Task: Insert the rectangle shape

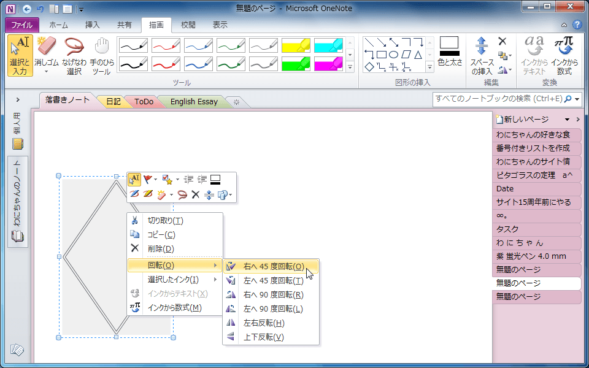Action: [382, 55]
